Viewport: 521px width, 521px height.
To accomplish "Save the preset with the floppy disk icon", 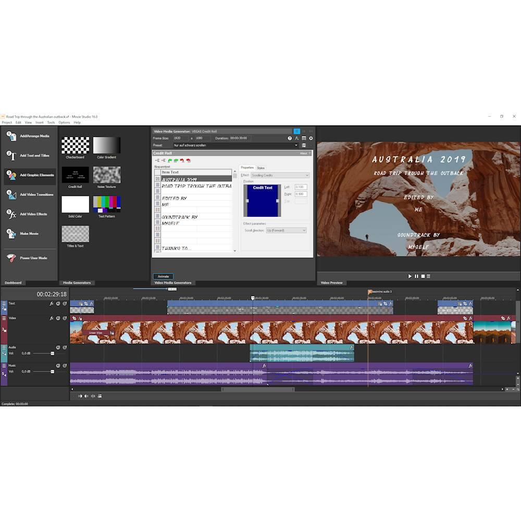I will (304, 145).
